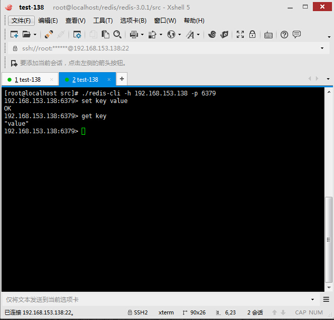Toggle full screen mode icon
This screenshot has height=320, width=334.
(240, 34)
